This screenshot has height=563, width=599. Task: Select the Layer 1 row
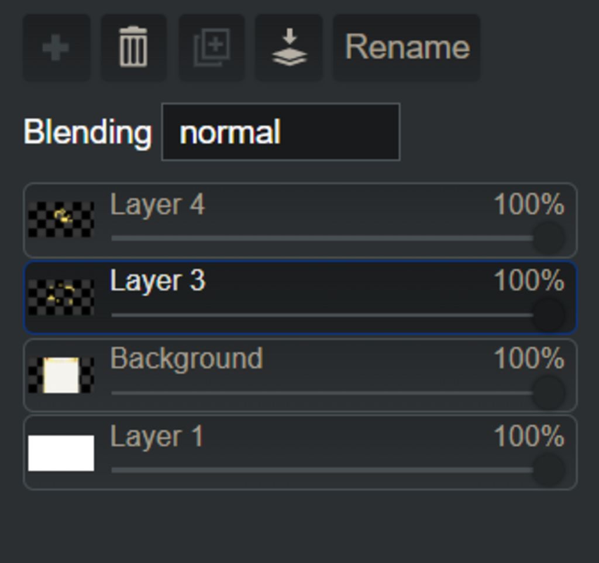point(300,453)
